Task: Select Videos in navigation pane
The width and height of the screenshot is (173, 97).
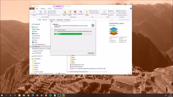Action: 36,42
